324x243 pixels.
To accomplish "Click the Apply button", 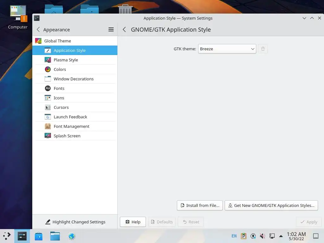I will coord(309,222).
